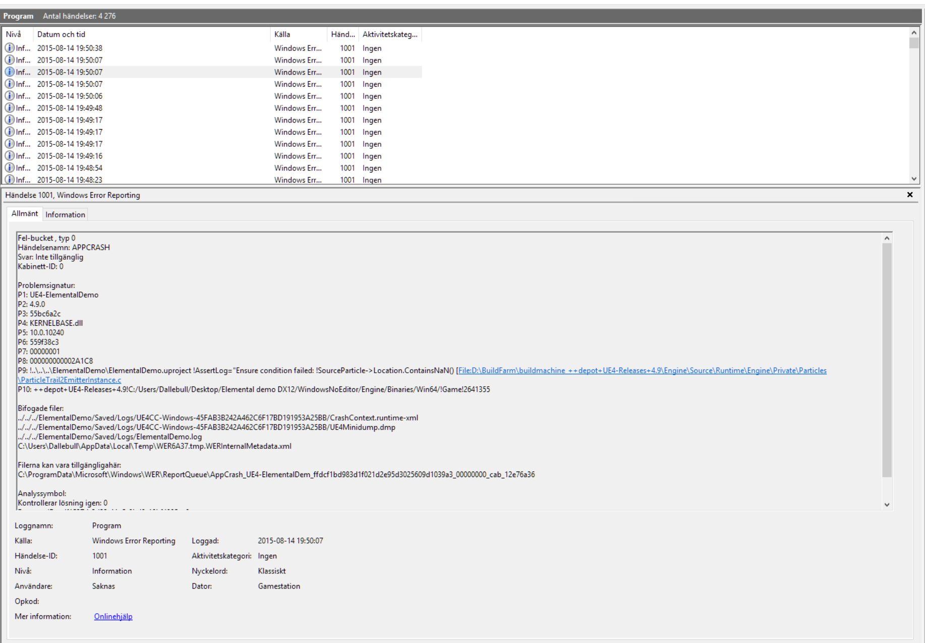Screen dimensions: 925x643
Task: Select the event dated 2015-08-14 19:48:54
Action: coord(212,168)
